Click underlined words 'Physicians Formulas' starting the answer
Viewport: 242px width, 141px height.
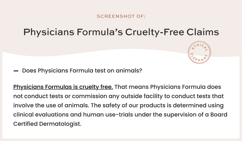[43, 87]
